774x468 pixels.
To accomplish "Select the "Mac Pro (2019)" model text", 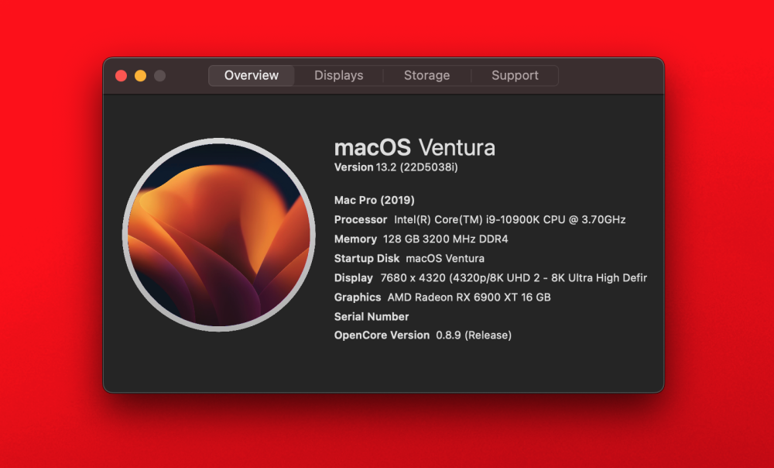I will 374,200.
